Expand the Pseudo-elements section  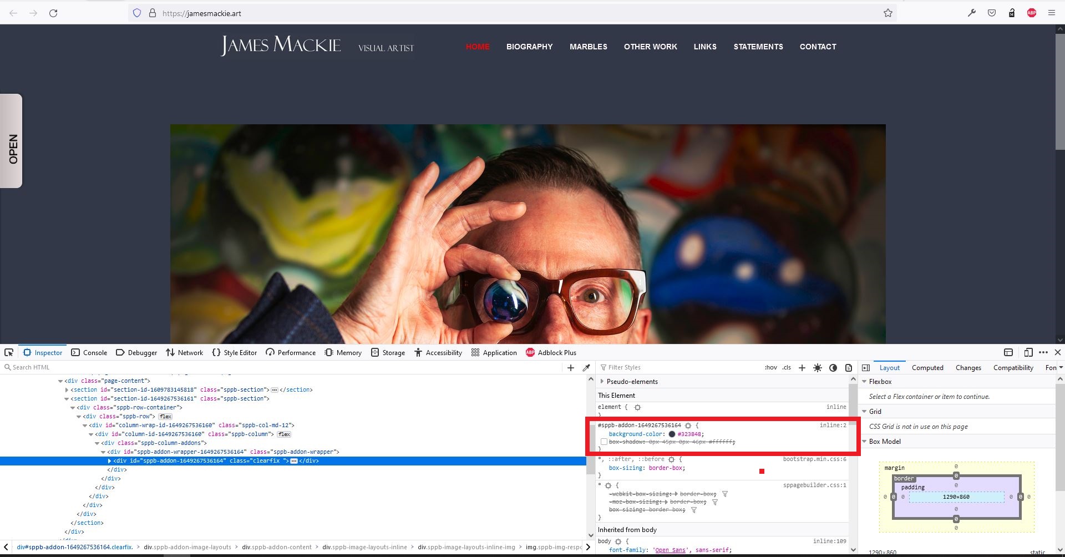point(602,382)
